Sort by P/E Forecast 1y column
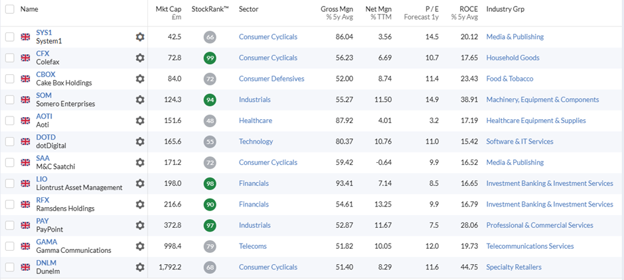Viewport: 624px width, 280px height. [x=421, y=13]
